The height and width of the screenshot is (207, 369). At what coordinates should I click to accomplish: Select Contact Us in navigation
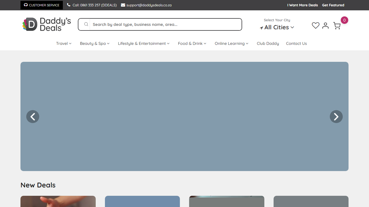click(296, 43)
